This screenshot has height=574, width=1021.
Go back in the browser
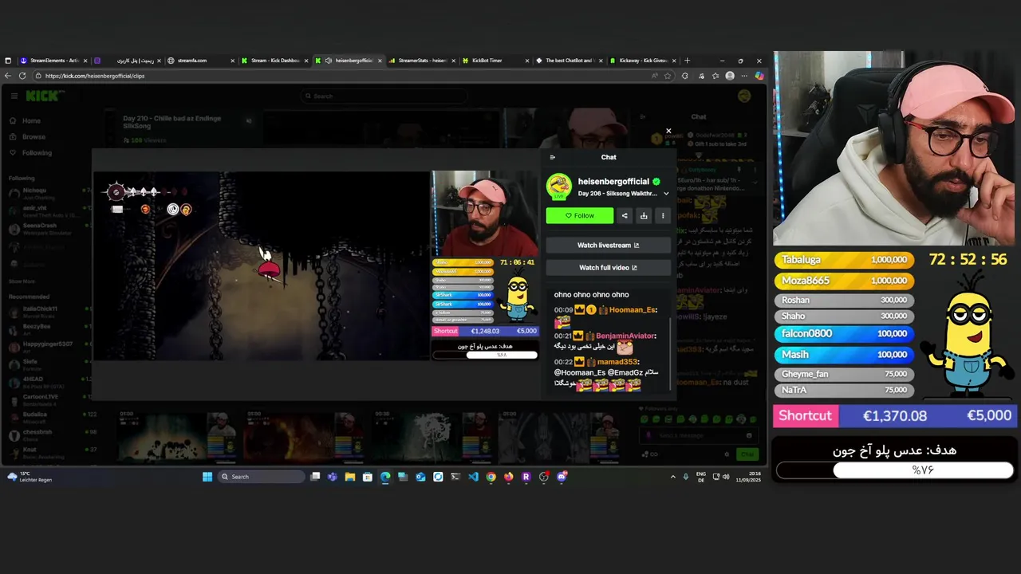point(8,76)
